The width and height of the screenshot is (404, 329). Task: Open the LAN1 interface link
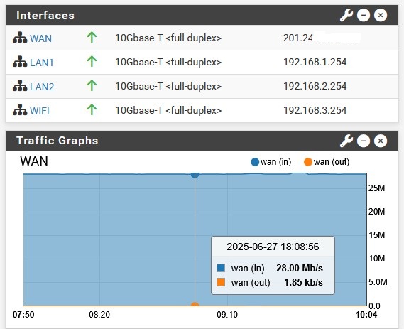pyautogui.click(x=42, y=63)
